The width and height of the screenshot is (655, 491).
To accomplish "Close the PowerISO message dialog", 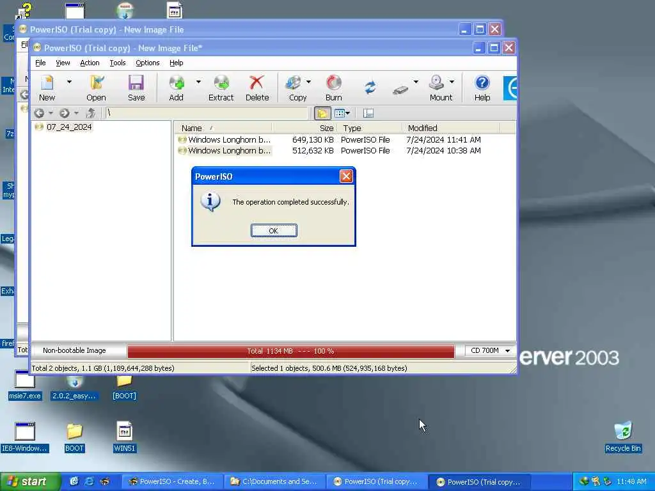I will 346,176.
